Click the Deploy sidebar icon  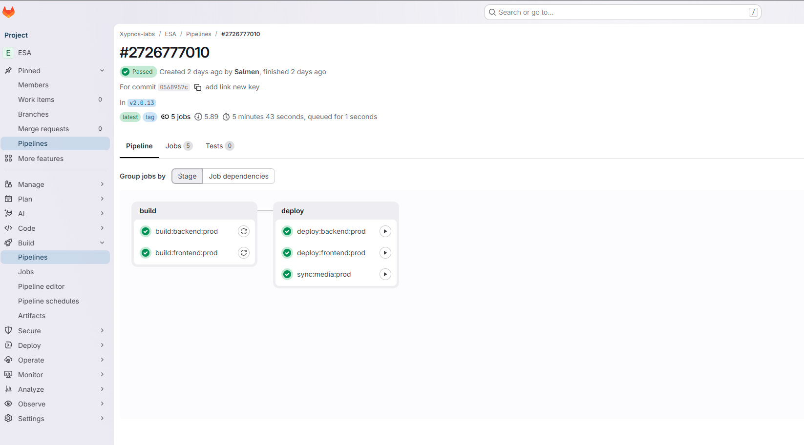point(8,345)
